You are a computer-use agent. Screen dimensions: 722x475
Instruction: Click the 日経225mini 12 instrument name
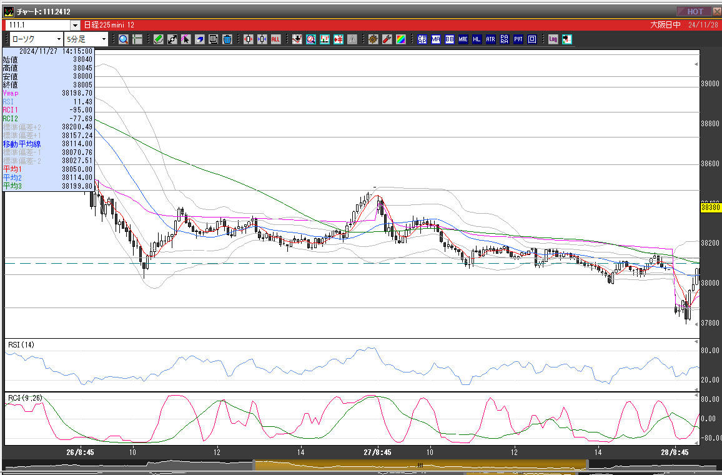tap(109, 25)
